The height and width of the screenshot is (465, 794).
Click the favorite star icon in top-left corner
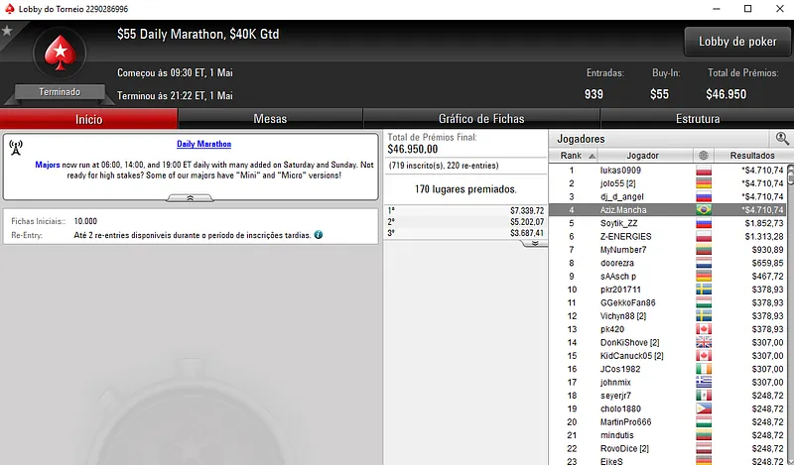[x=7, y=31]
